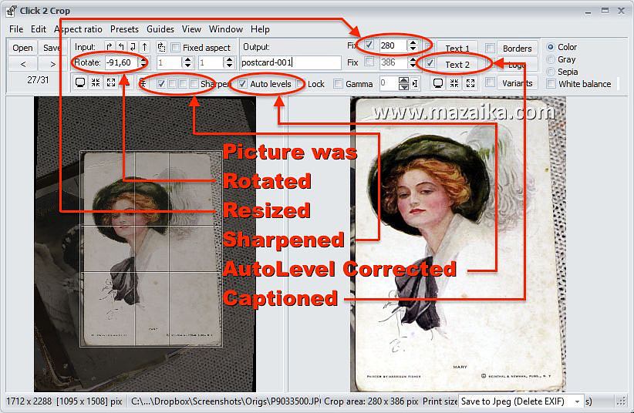
Task: Open the Window menu
Action: (x=226, y=29)
